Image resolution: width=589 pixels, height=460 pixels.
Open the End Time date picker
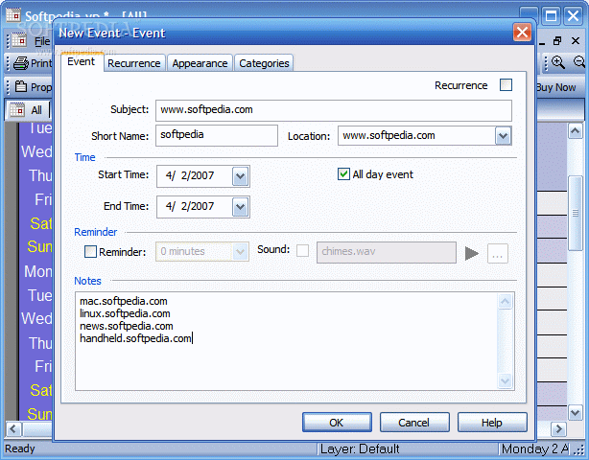tap(241, 207)
